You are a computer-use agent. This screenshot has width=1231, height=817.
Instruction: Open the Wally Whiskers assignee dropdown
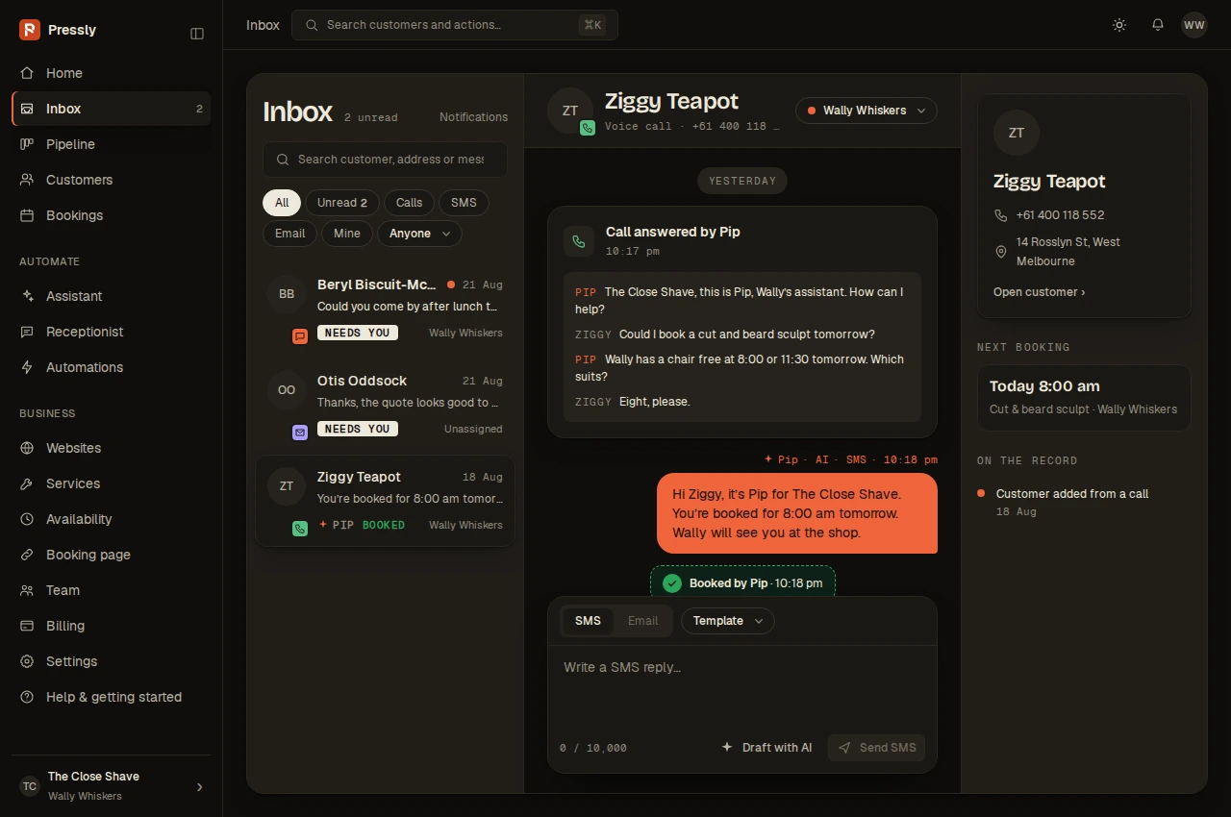click(x=867, y=111)
